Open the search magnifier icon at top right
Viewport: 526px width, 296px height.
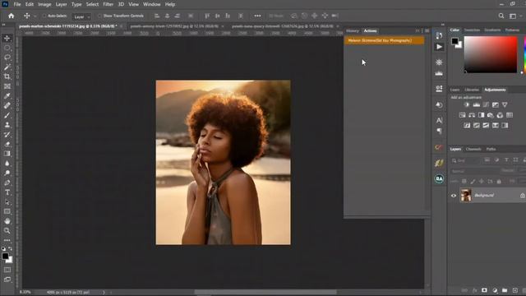coord(501,16)
